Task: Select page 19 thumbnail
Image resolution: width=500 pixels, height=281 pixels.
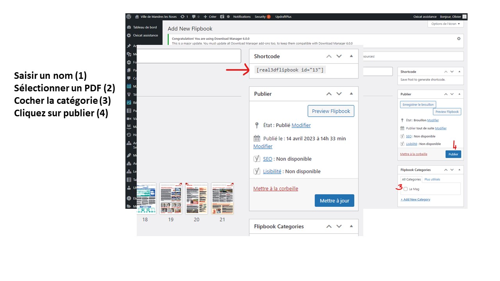Action: click(x=171, y=198)
